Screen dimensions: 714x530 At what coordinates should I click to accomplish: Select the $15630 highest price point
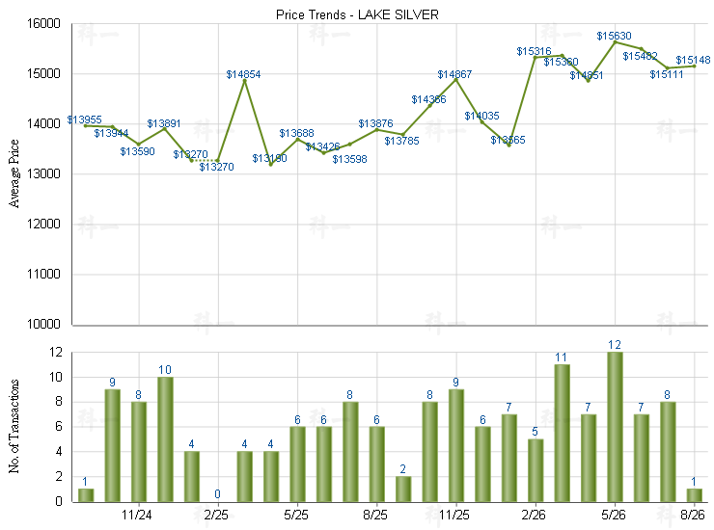(615, 41)
